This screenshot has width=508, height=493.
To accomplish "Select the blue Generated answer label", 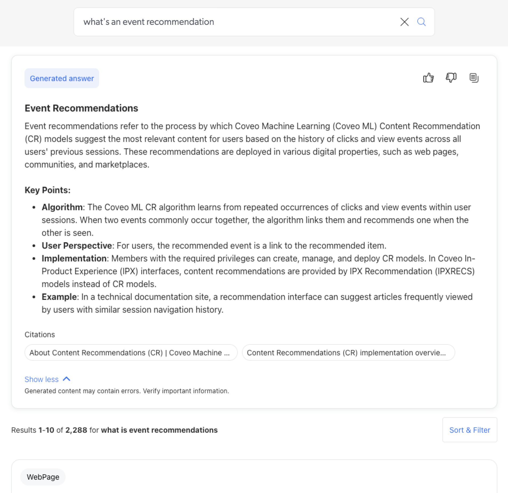I will click(x=62, y=78).
